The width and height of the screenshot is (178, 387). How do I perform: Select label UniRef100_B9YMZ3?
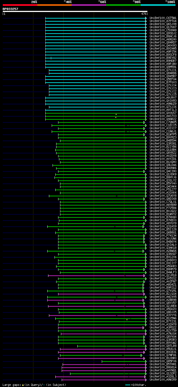pyautogui.click(x=163, y=137)
